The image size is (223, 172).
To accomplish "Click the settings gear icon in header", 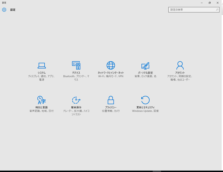I will 4,10.
